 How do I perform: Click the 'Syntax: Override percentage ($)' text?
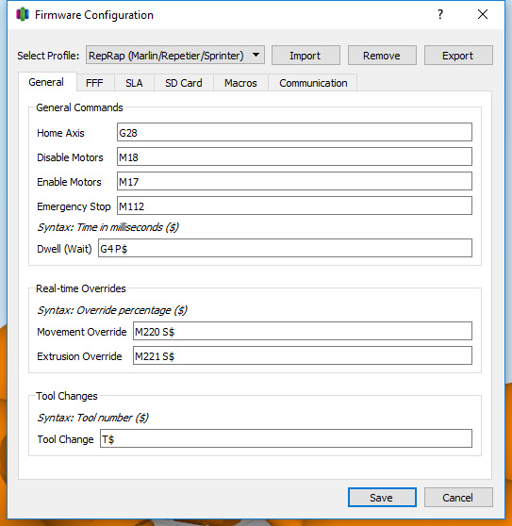pos(112,310)
